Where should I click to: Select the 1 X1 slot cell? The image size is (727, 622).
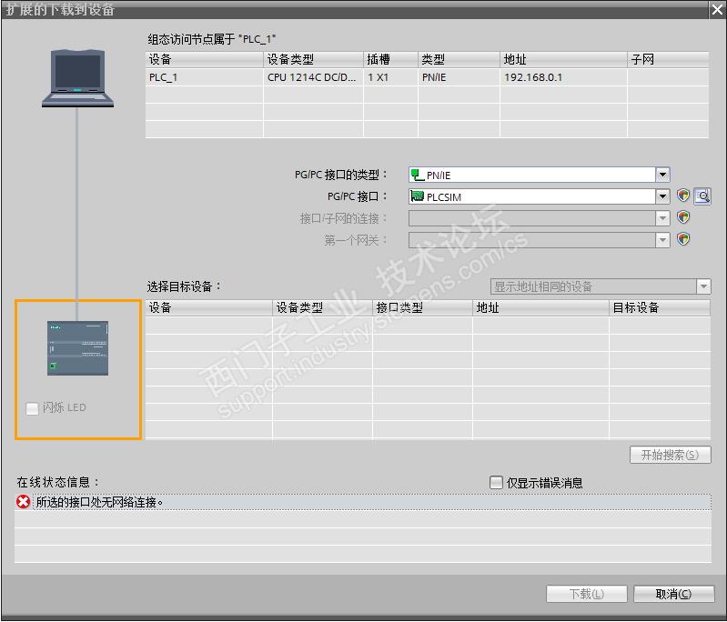pos(391,77)
